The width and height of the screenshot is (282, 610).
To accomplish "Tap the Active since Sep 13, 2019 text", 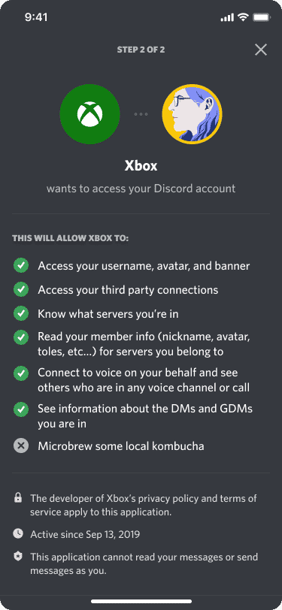I will pos(85,534).
